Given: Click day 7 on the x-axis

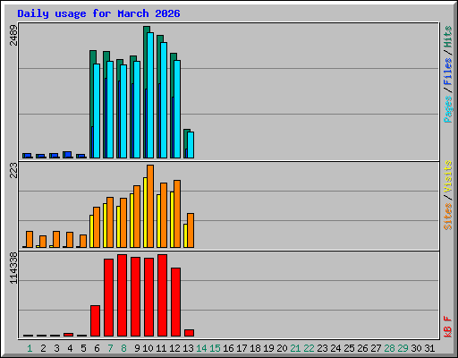Looking at the screenshot, I should pyautogui.click(x=110, y=348).
